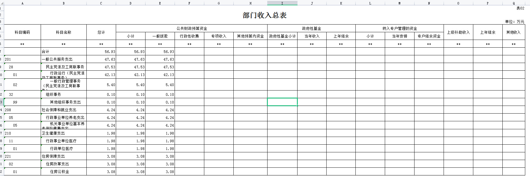Click 一般拨款 value 1.98 in 卫生健康支出 row
530x176 pixels.
point(160,133)
